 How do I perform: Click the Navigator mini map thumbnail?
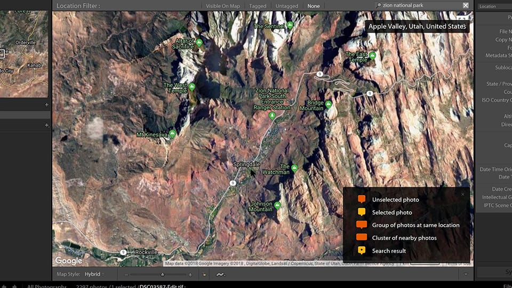point(24,54)
